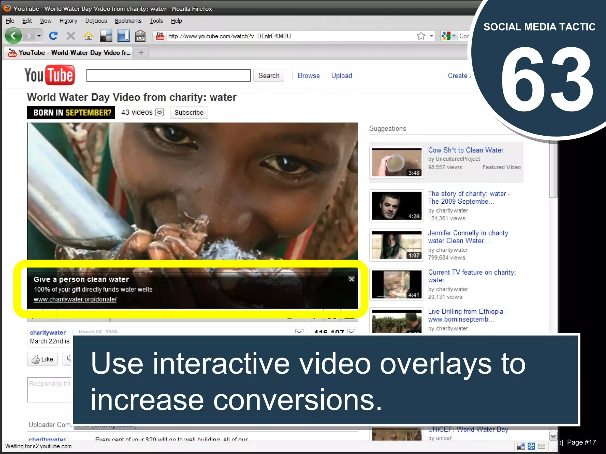Click the YouTube favicon in address bar
606x454 pixels.
(160, 36)
